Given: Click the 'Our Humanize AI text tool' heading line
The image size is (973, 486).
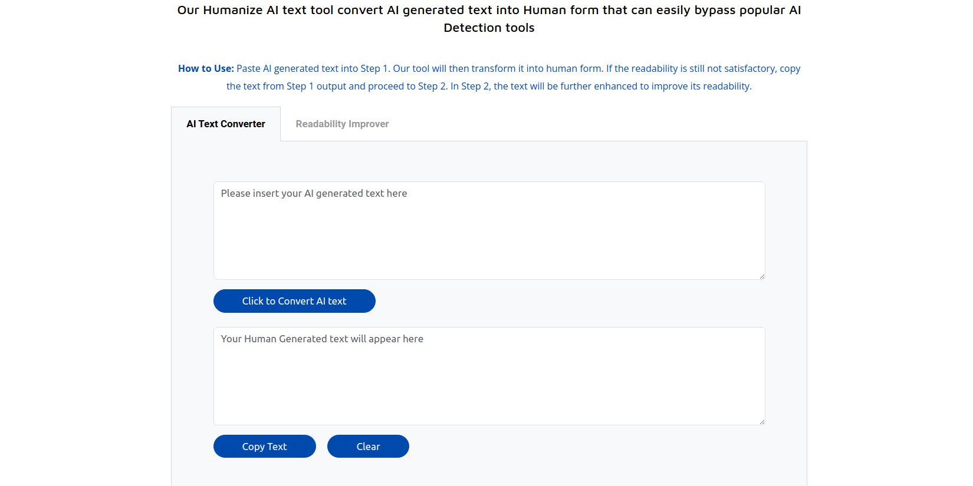Looking at the screenshot, I should tap(489, 11).
